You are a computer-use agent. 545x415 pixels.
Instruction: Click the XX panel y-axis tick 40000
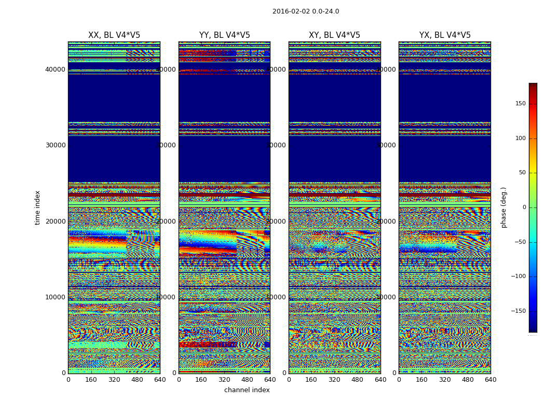point(55,70)
